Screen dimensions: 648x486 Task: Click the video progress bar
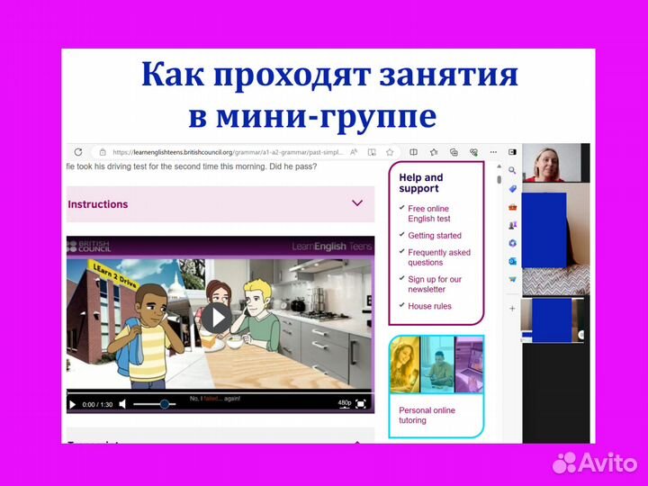click(x=220, y=391)
